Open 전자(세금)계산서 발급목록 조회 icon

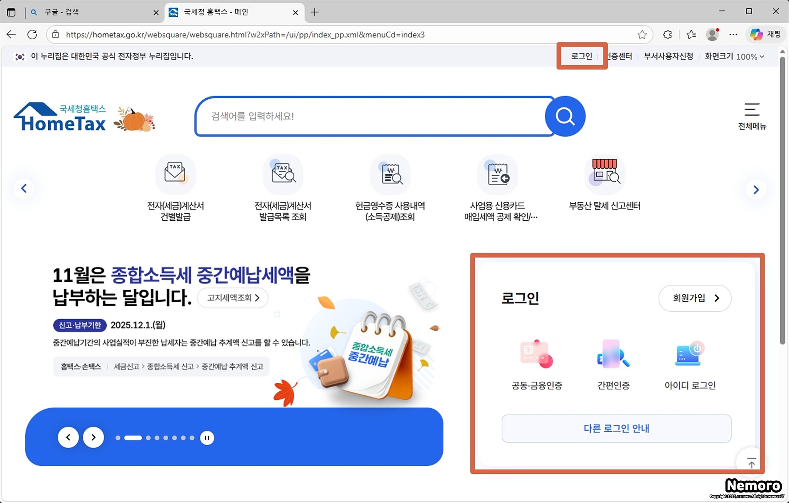(x=282, y=174)
